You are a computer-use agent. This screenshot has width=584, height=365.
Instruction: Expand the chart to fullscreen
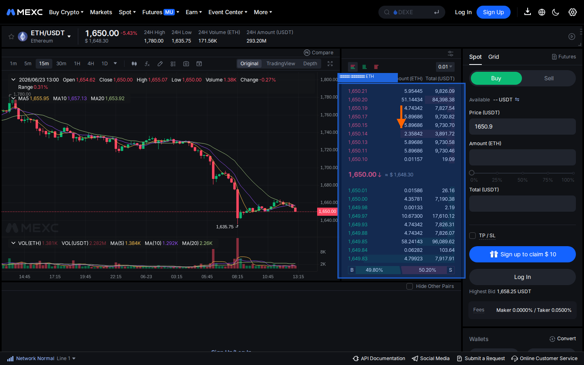click(x=330, y=64)
